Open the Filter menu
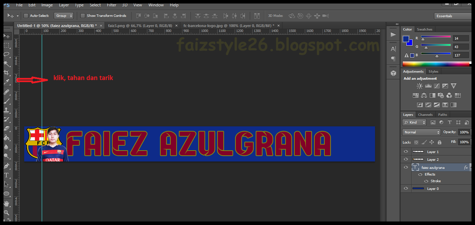The image size is (475, 225). [112, 5]
